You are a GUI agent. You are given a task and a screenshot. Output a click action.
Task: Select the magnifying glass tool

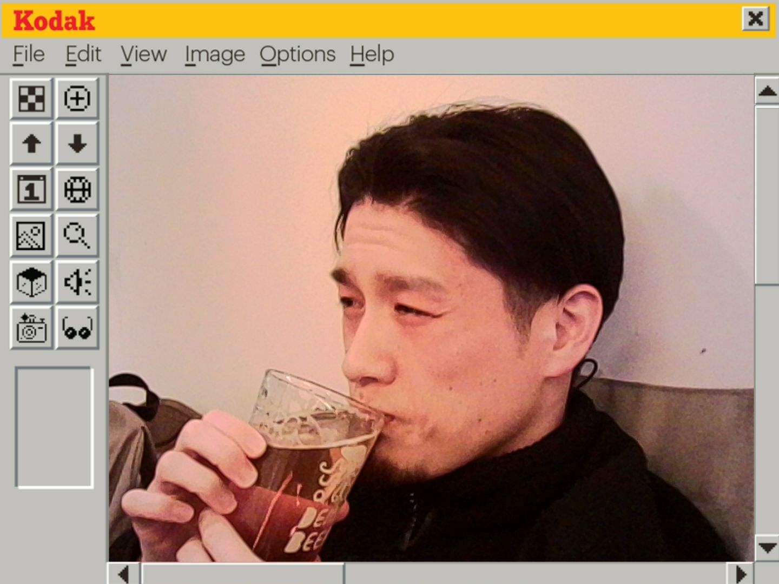coord(77,236)
